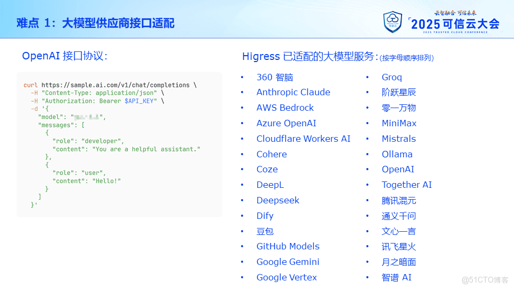This screenshot has height=289, width=514.
Task: Select the Content-Type header line
Action: 97,93
